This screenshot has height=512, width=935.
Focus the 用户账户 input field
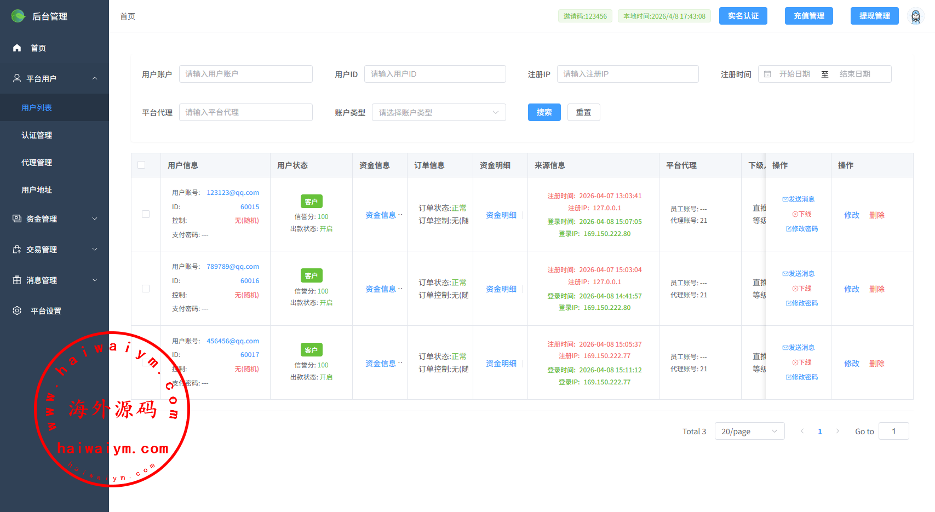pyautogui.click(x=245, y=74)
